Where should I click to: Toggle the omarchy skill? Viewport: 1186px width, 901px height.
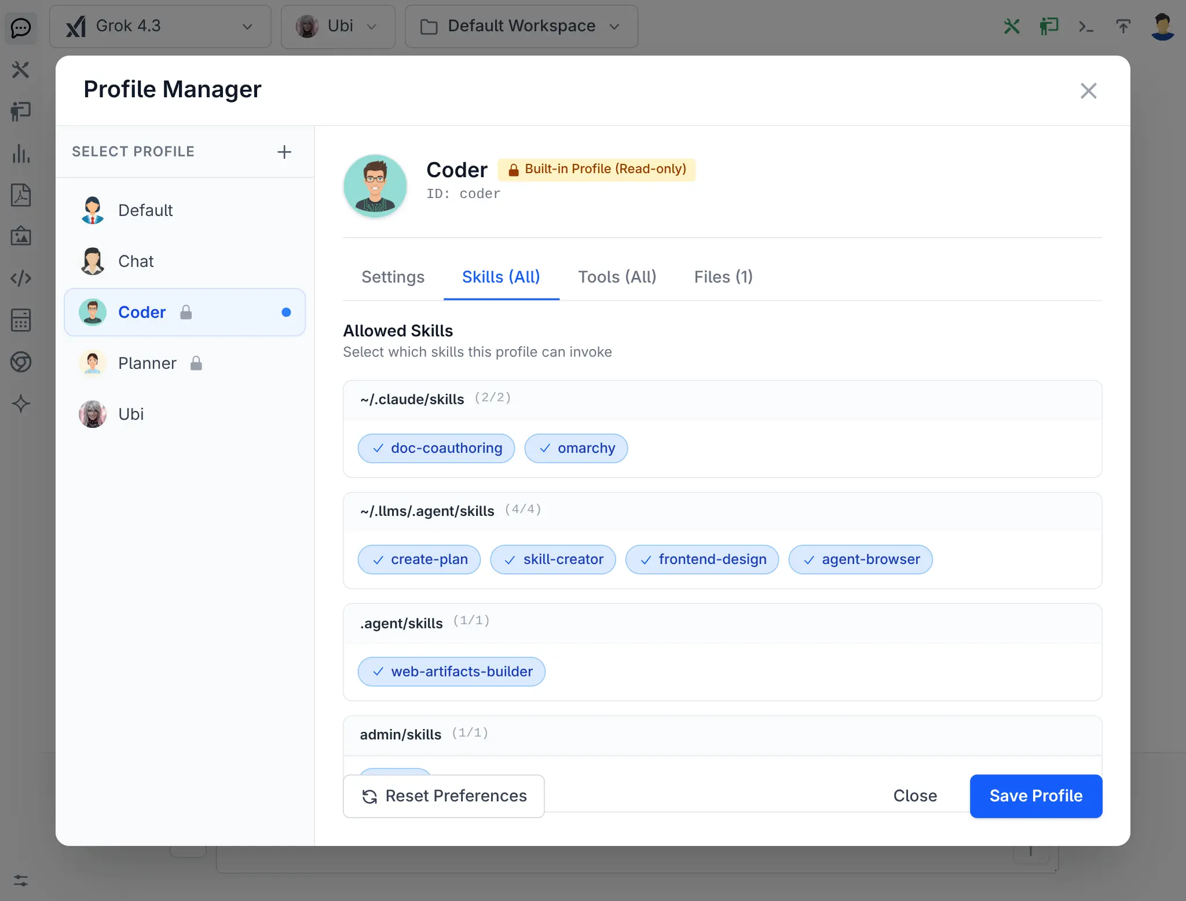pyautogui.click(x=576, y=448)
